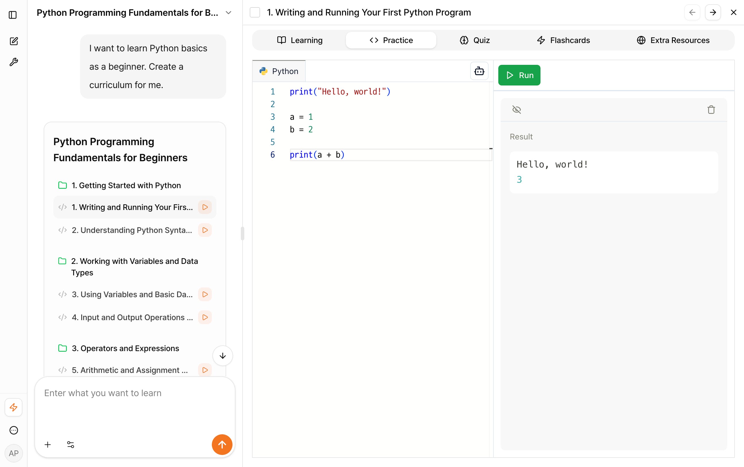This screenshot has width=744, height=467.
Task: Click the AI robot assistant icon
Action: tap(479, 71)
